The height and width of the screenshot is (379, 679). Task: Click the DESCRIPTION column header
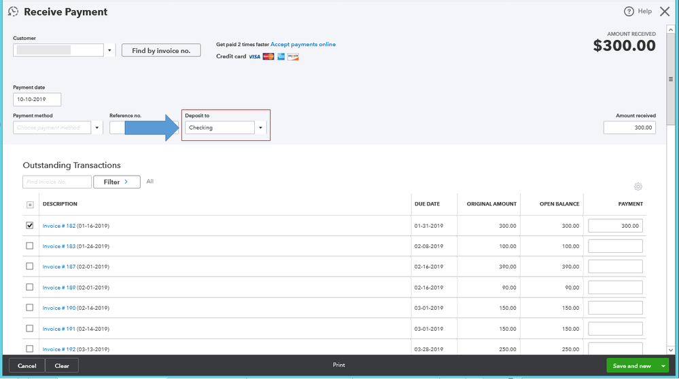(60, 204)
